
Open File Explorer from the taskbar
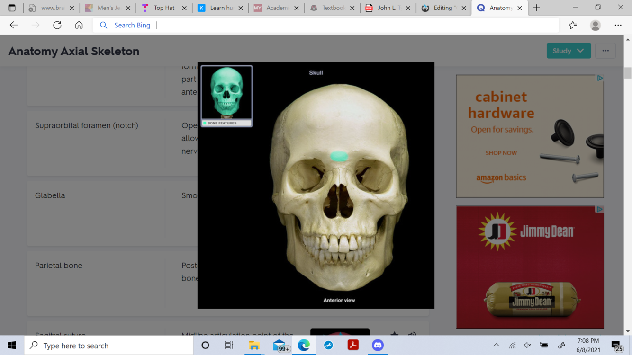[254, 346]
